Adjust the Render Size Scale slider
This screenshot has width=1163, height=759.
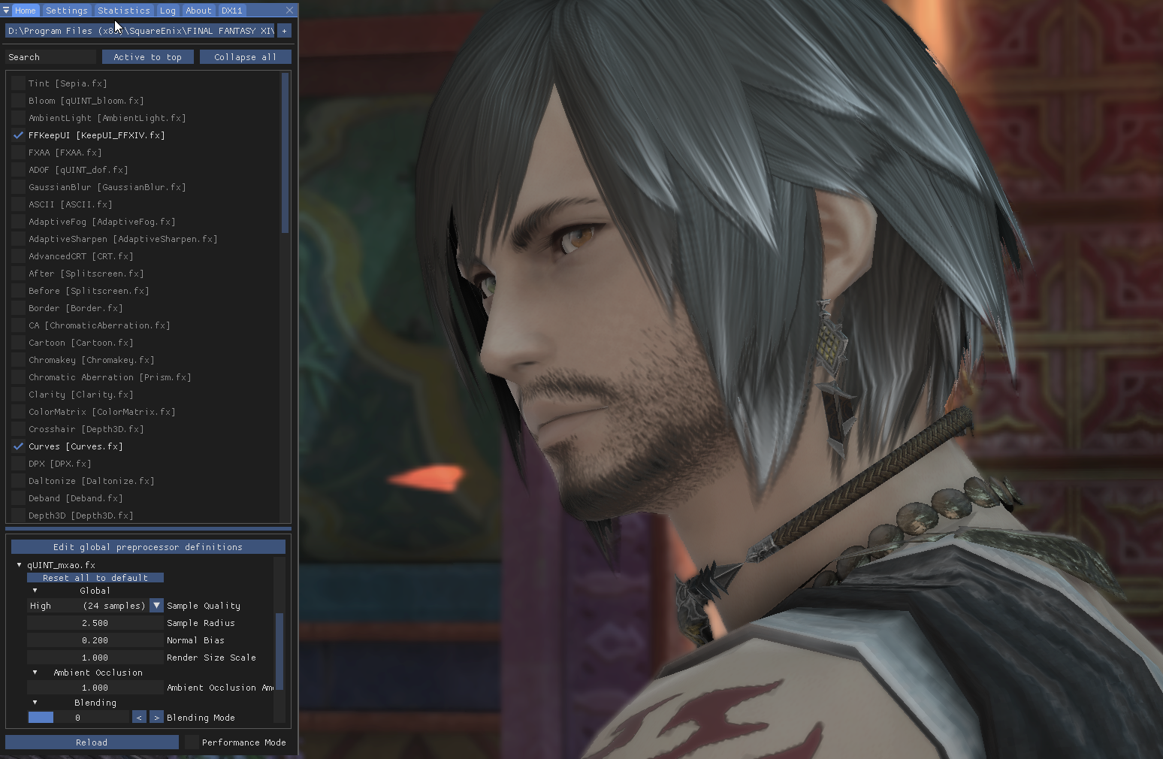click(x=95, y=658)
